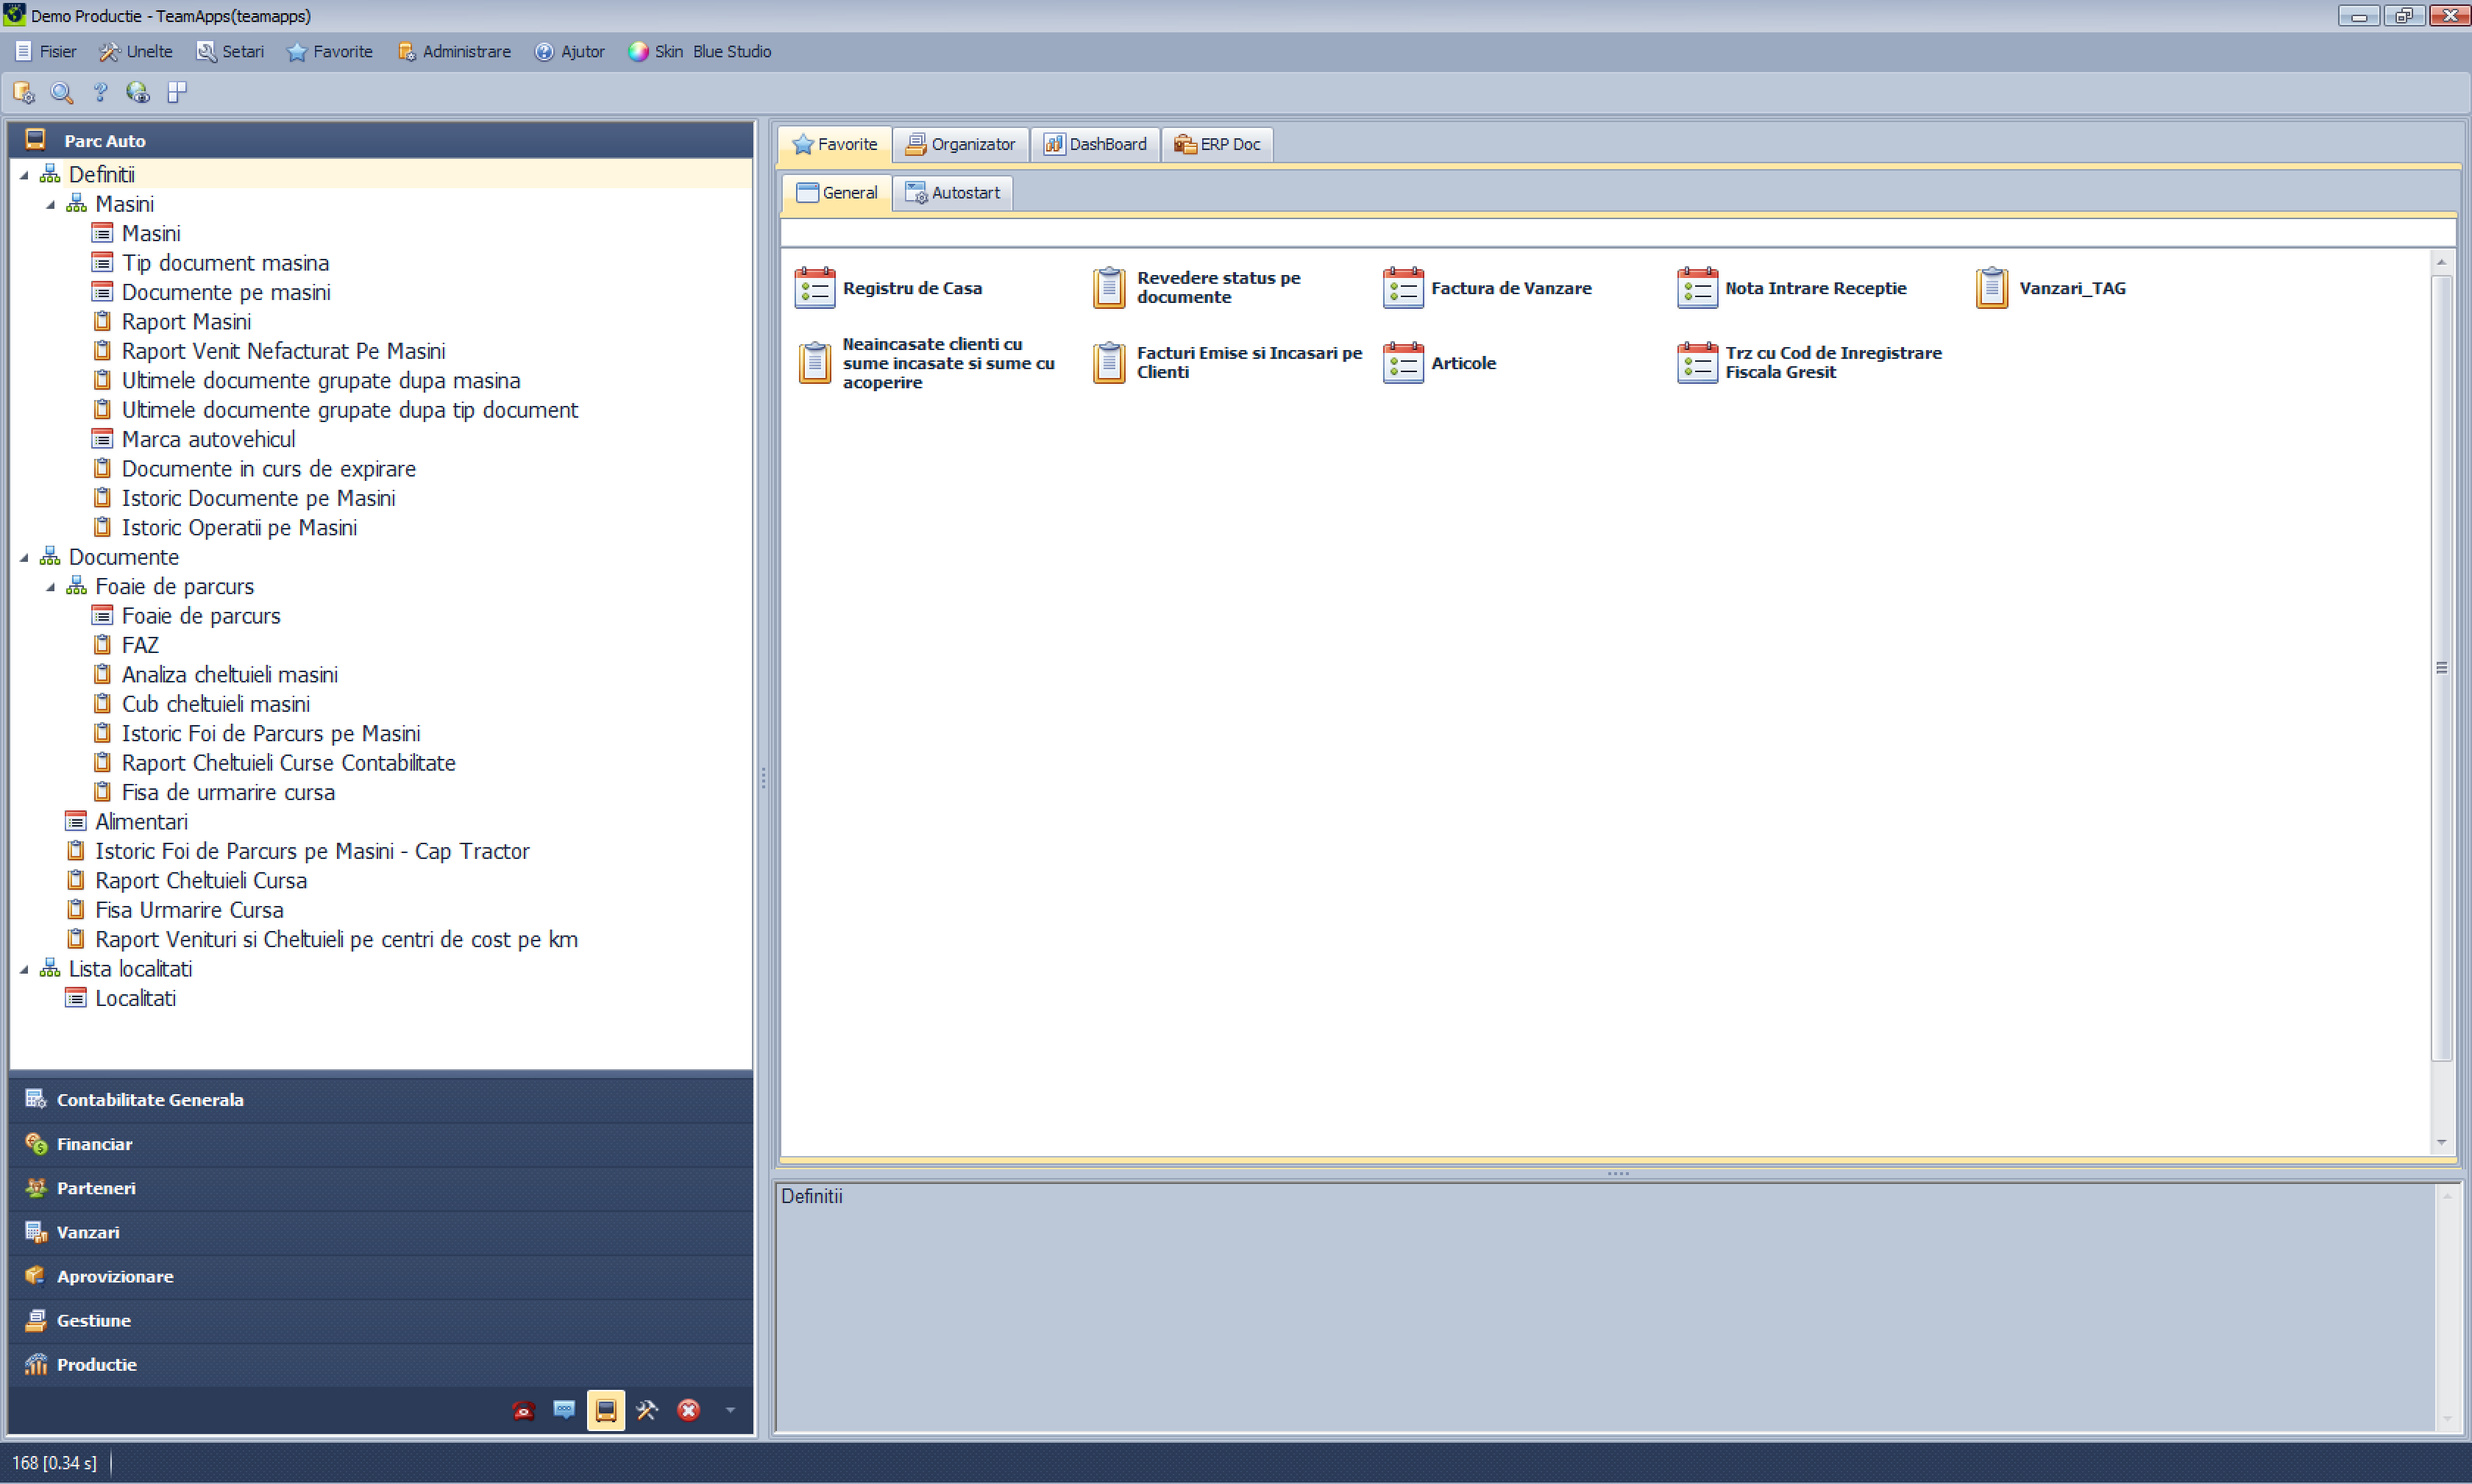
Task: Open navigation pane overflow dropdown arrow
Action: click(x=731, y=1410)
